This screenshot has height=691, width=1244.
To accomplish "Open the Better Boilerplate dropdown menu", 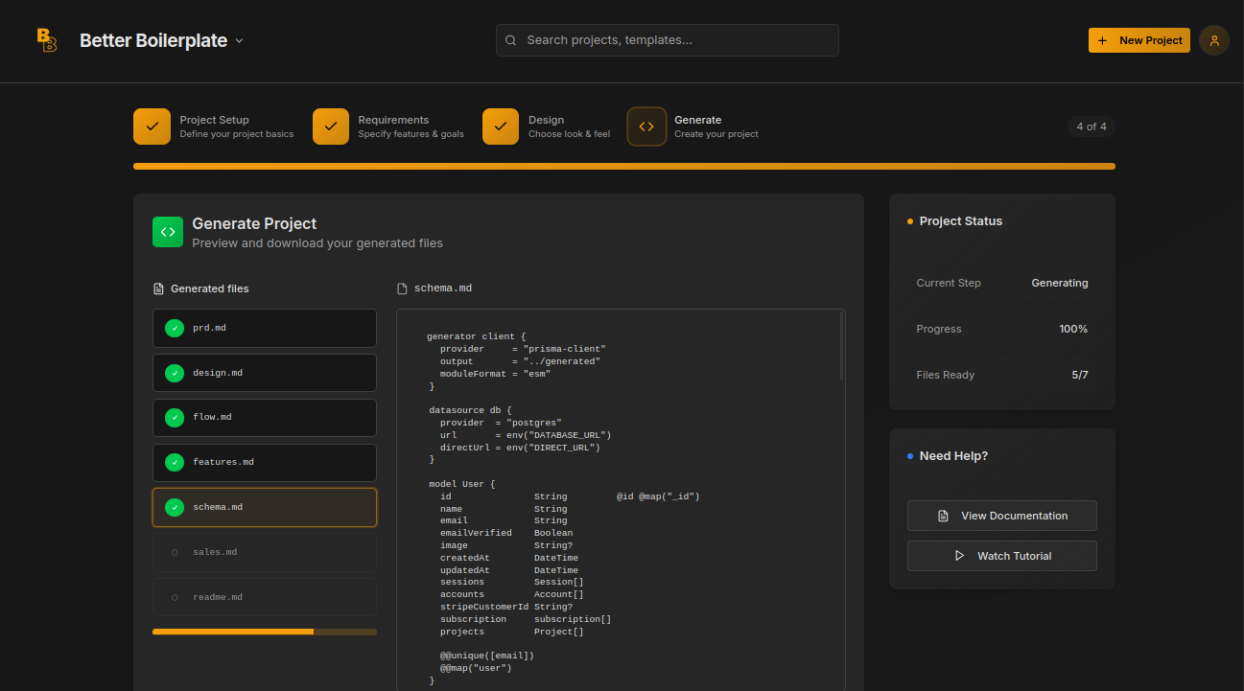I will [x=239, y=40].
